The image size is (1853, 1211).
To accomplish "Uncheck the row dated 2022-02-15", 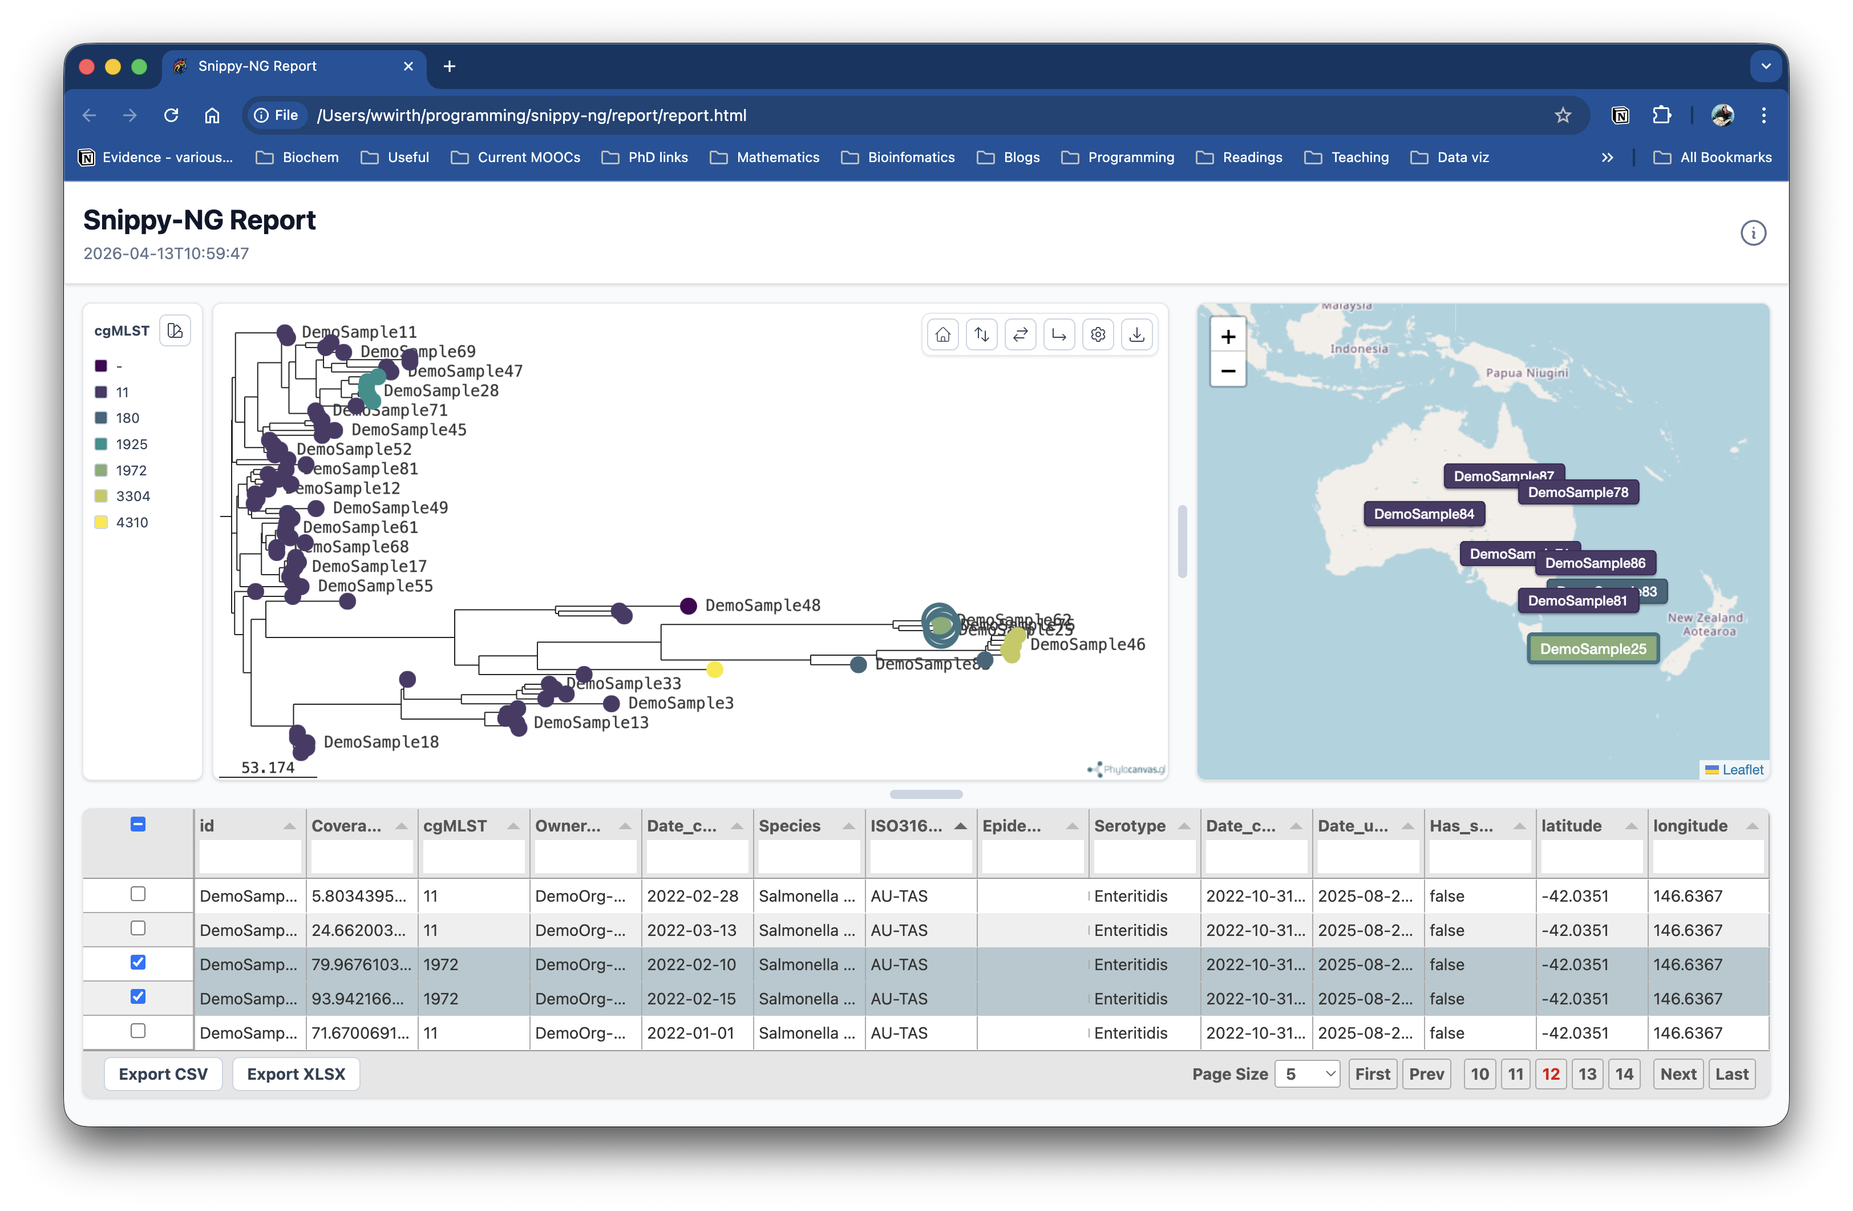I will [x=138, y=996].
